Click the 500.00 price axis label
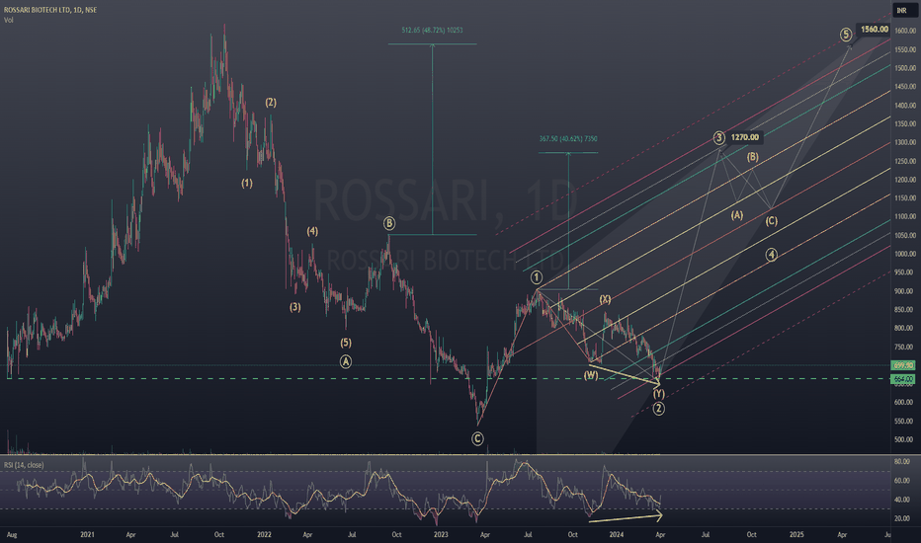Screen dimensions: 921x543 pyautogui.click(x=905, y=439)
